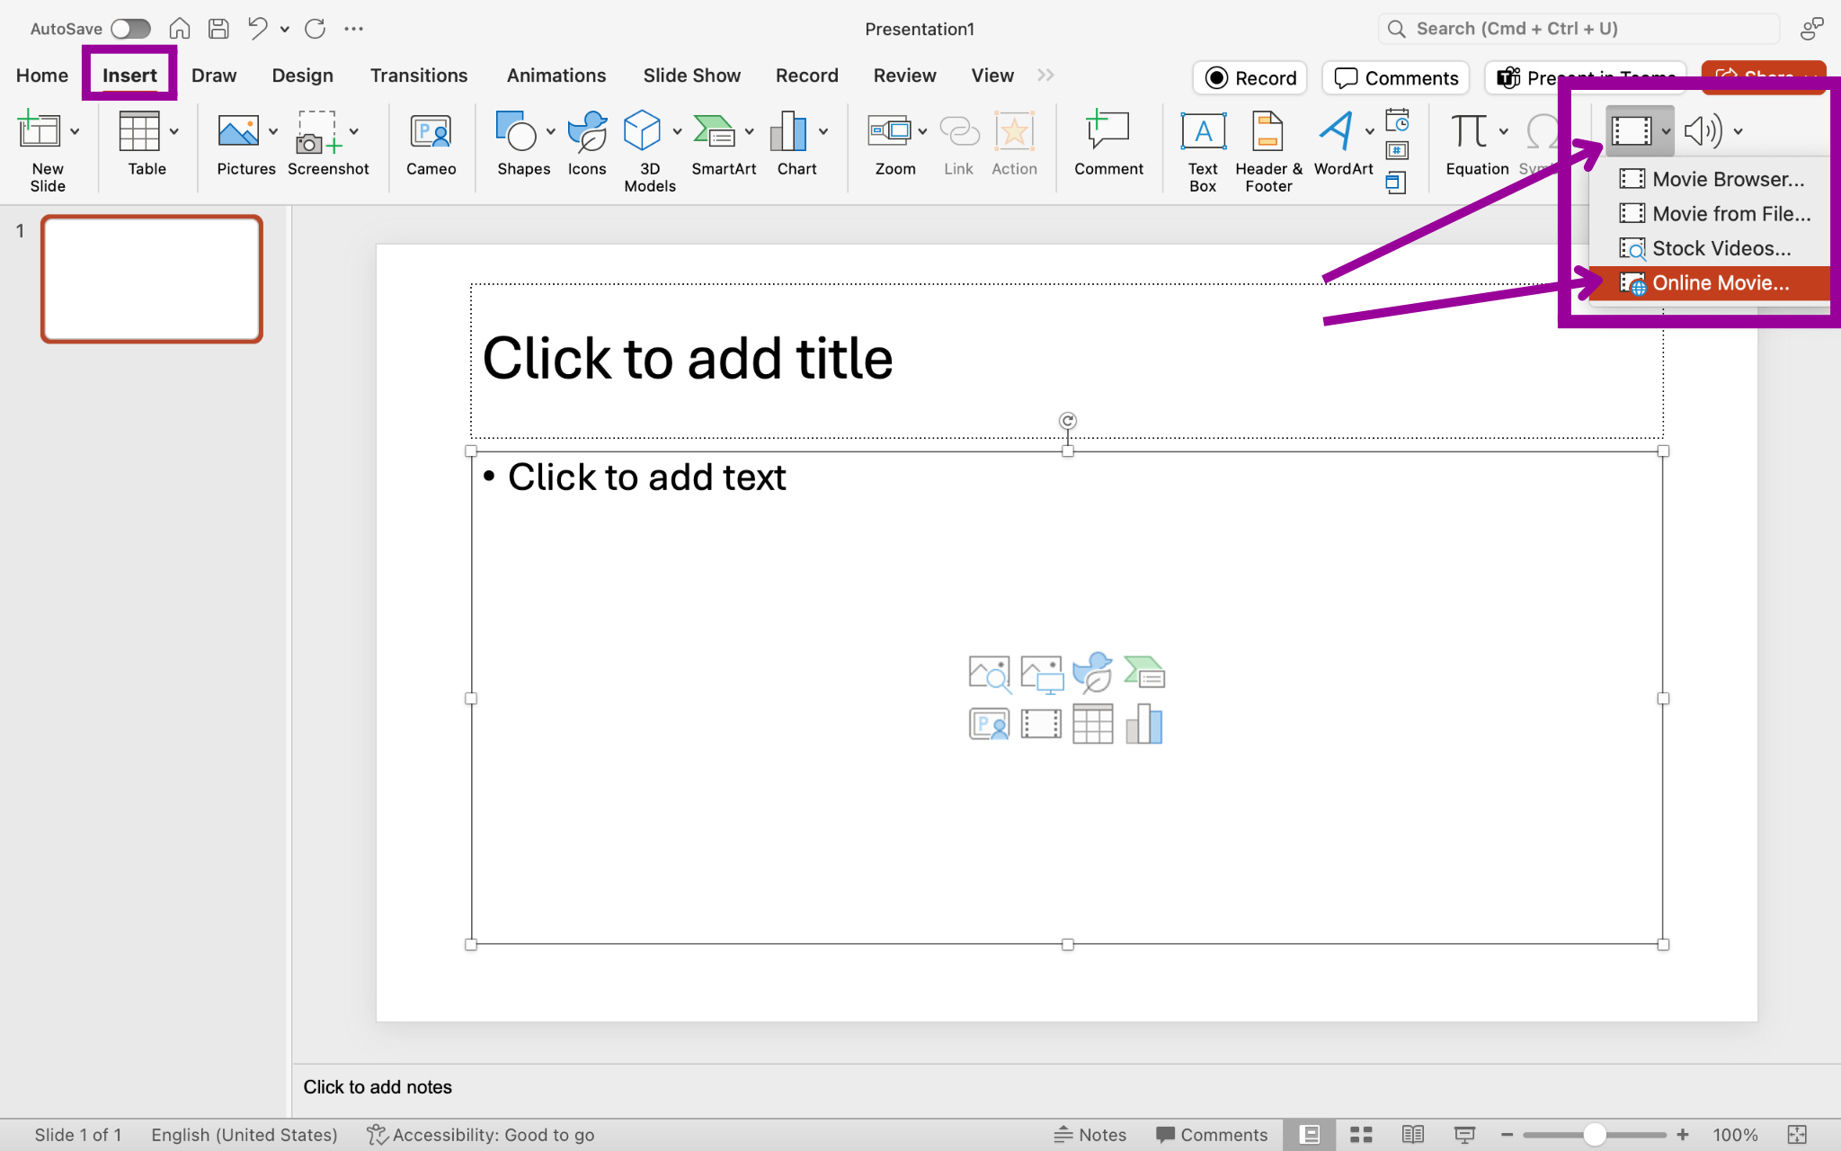Choose Movie Browser... menu item
This screenshot has height=1151, width=1841.
pyautogui.click(x=1710, y=179)
